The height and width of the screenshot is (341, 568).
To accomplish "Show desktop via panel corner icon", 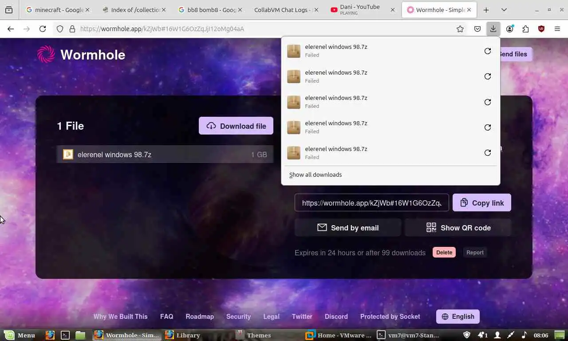I will (560, 335).
